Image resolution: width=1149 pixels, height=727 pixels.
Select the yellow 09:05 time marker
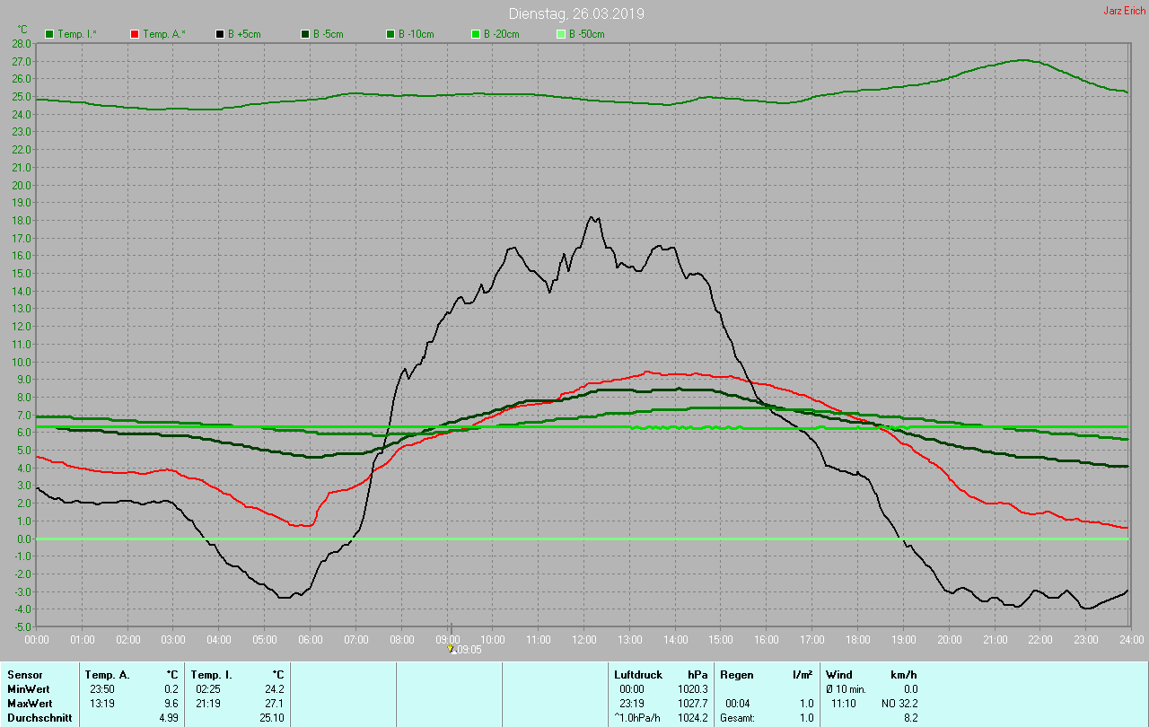point(452,648)
